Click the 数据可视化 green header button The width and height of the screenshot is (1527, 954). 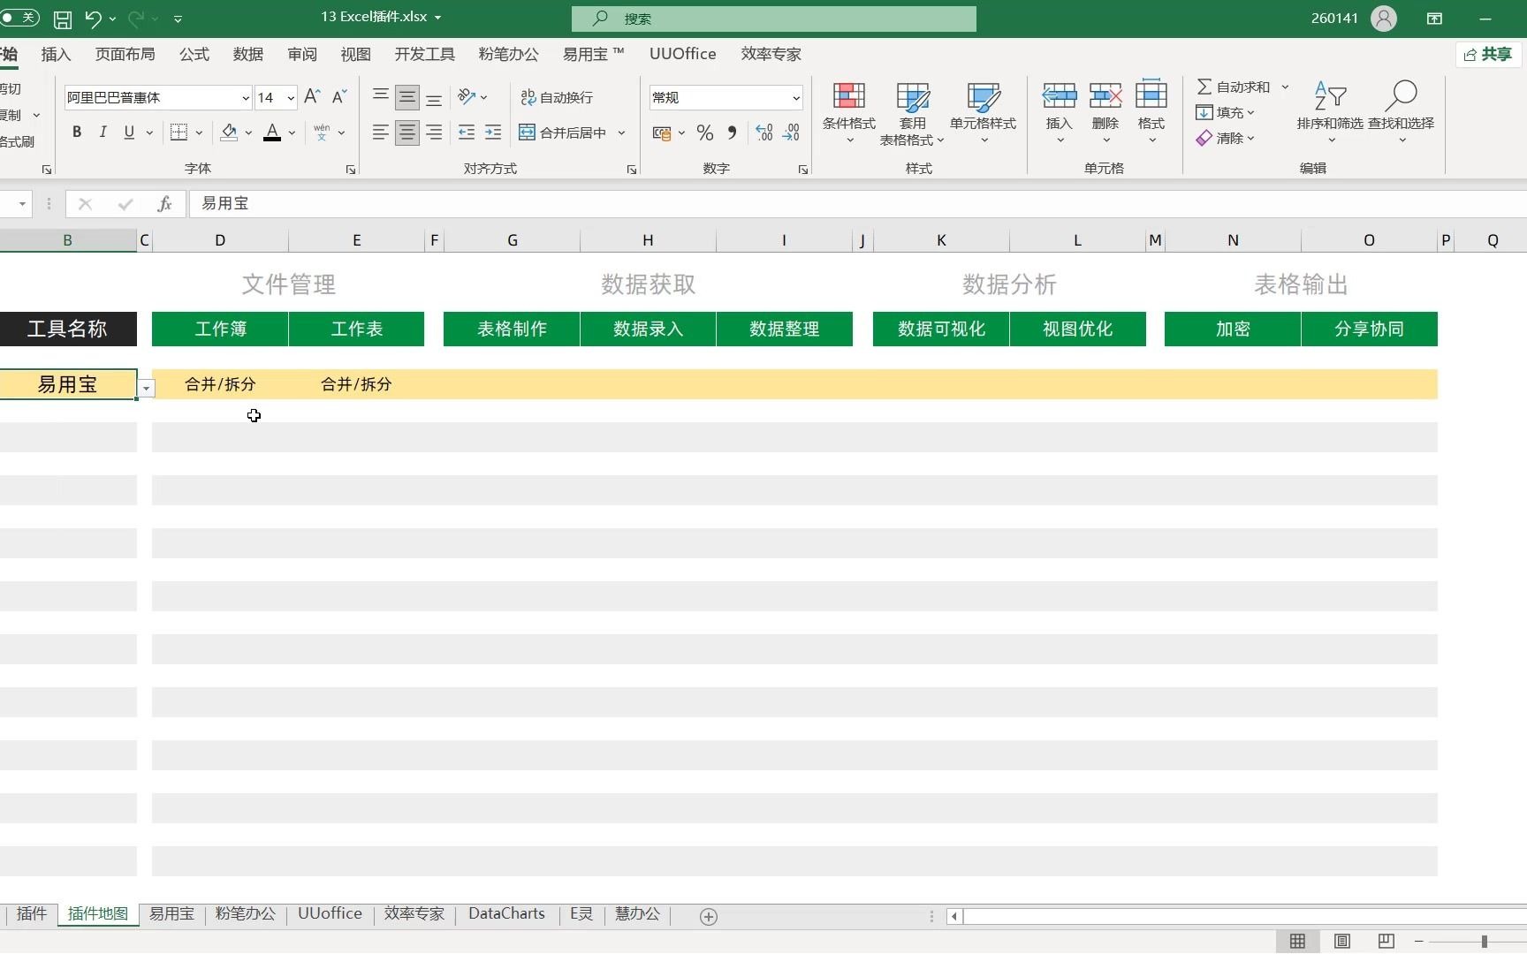pyautogui.click(x=941, y=329)
